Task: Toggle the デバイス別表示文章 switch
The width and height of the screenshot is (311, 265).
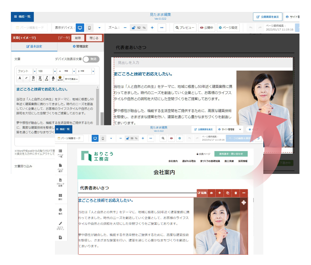Action: tap(91, 59)
